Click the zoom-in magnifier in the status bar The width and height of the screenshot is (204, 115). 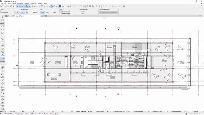point(11,111)
